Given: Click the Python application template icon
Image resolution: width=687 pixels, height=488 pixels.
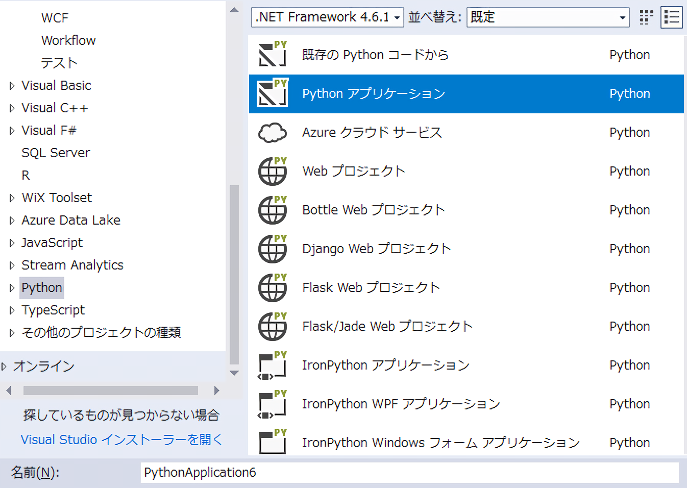Looking at the screenshot, I should 273,93.
